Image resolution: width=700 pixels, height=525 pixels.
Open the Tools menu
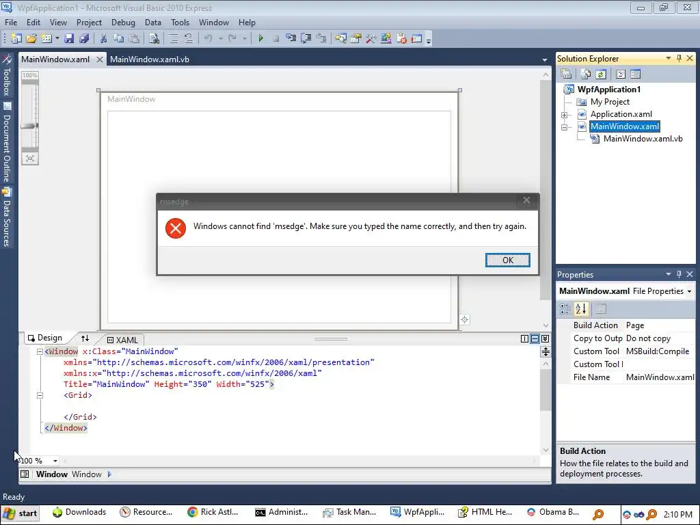point(180,23)
